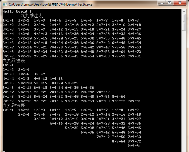Click the vertical scrollbar up arrow
Image resolution: width=189 pixels, height=152 pixels.
(184, 11)
